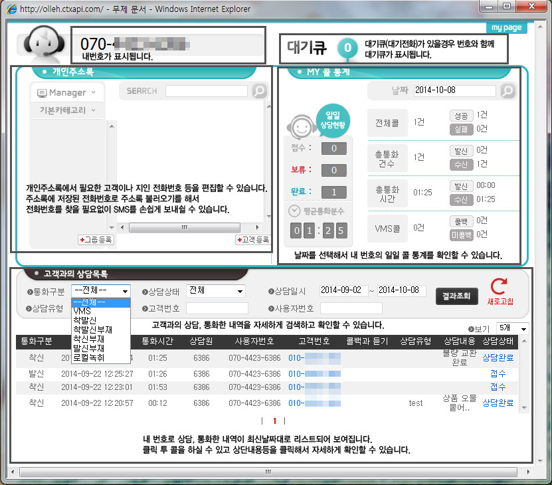The width and height of the screenshot is (552, 485).
Task: Select VMS from the call type list
Action: (82, 311)
